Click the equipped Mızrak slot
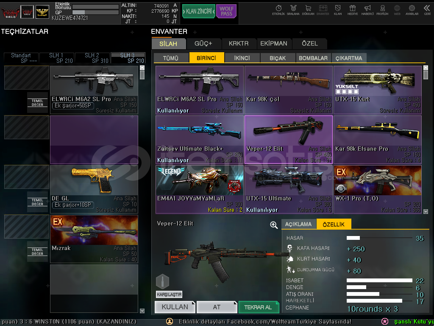The height and width of the screenshot is (326, 434). [94, 239]
